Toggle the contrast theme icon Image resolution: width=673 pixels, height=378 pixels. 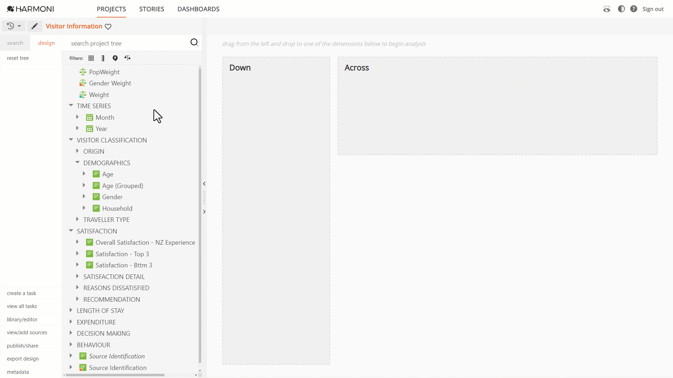click(x=621, y=9)
